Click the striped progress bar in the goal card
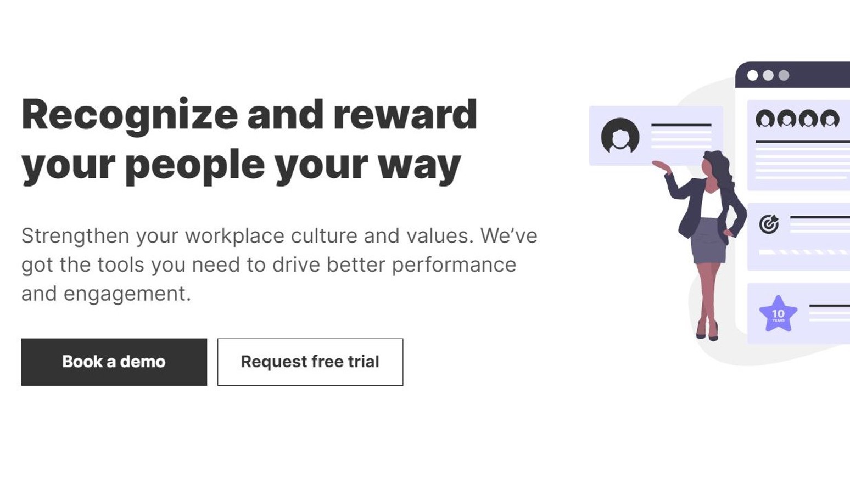Screen dimensions: 850x478 coord(803,252)
